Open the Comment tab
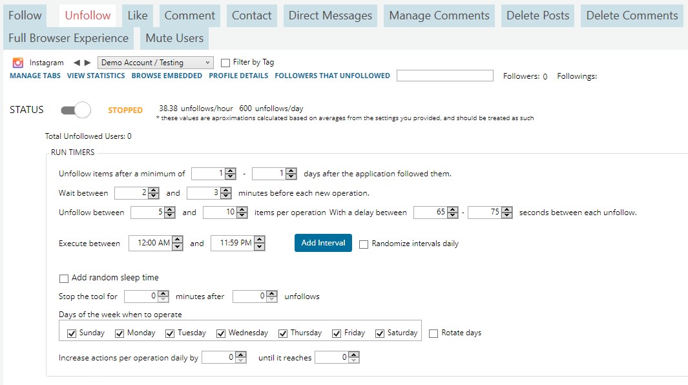Viewport: 688px width, 385px height. click(x=189, y=16)
